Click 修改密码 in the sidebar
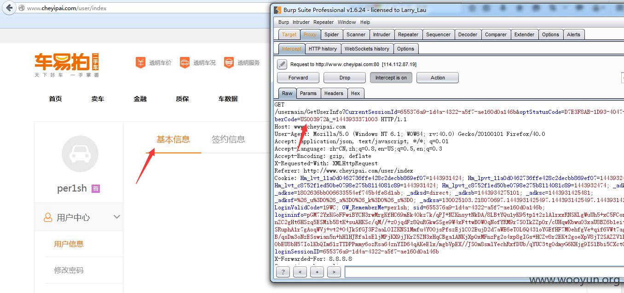624x293 pixels. 69,270
